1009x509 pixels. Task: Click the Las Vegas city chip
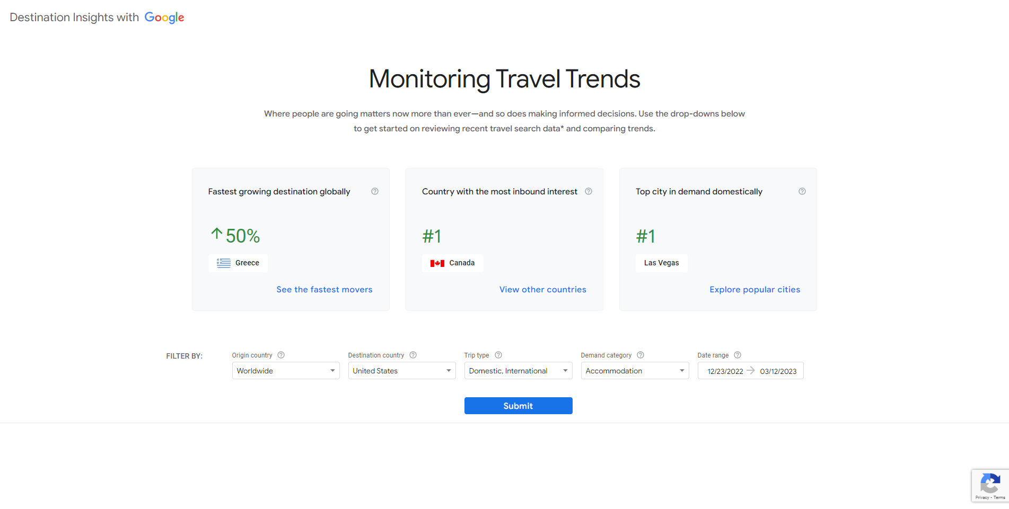[661, 263]
